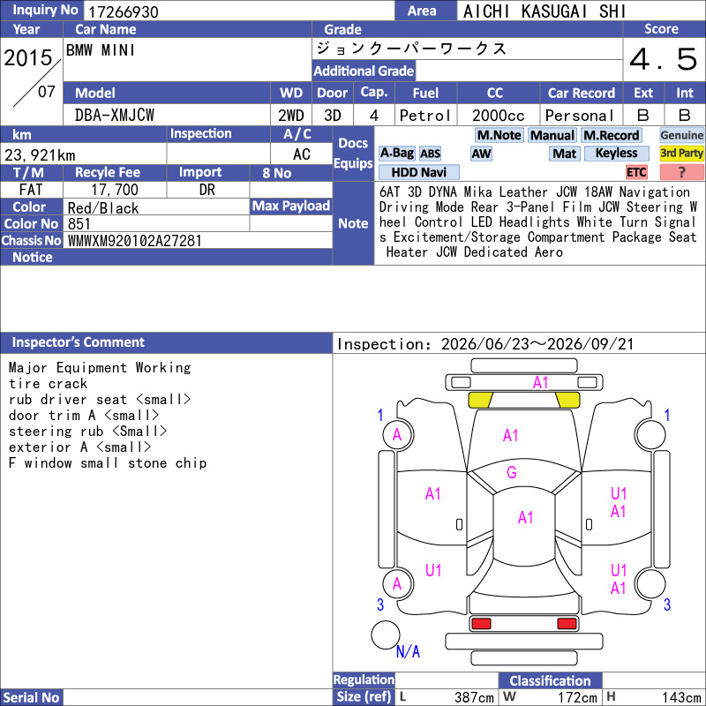Click the year 2015

[28, 57]
